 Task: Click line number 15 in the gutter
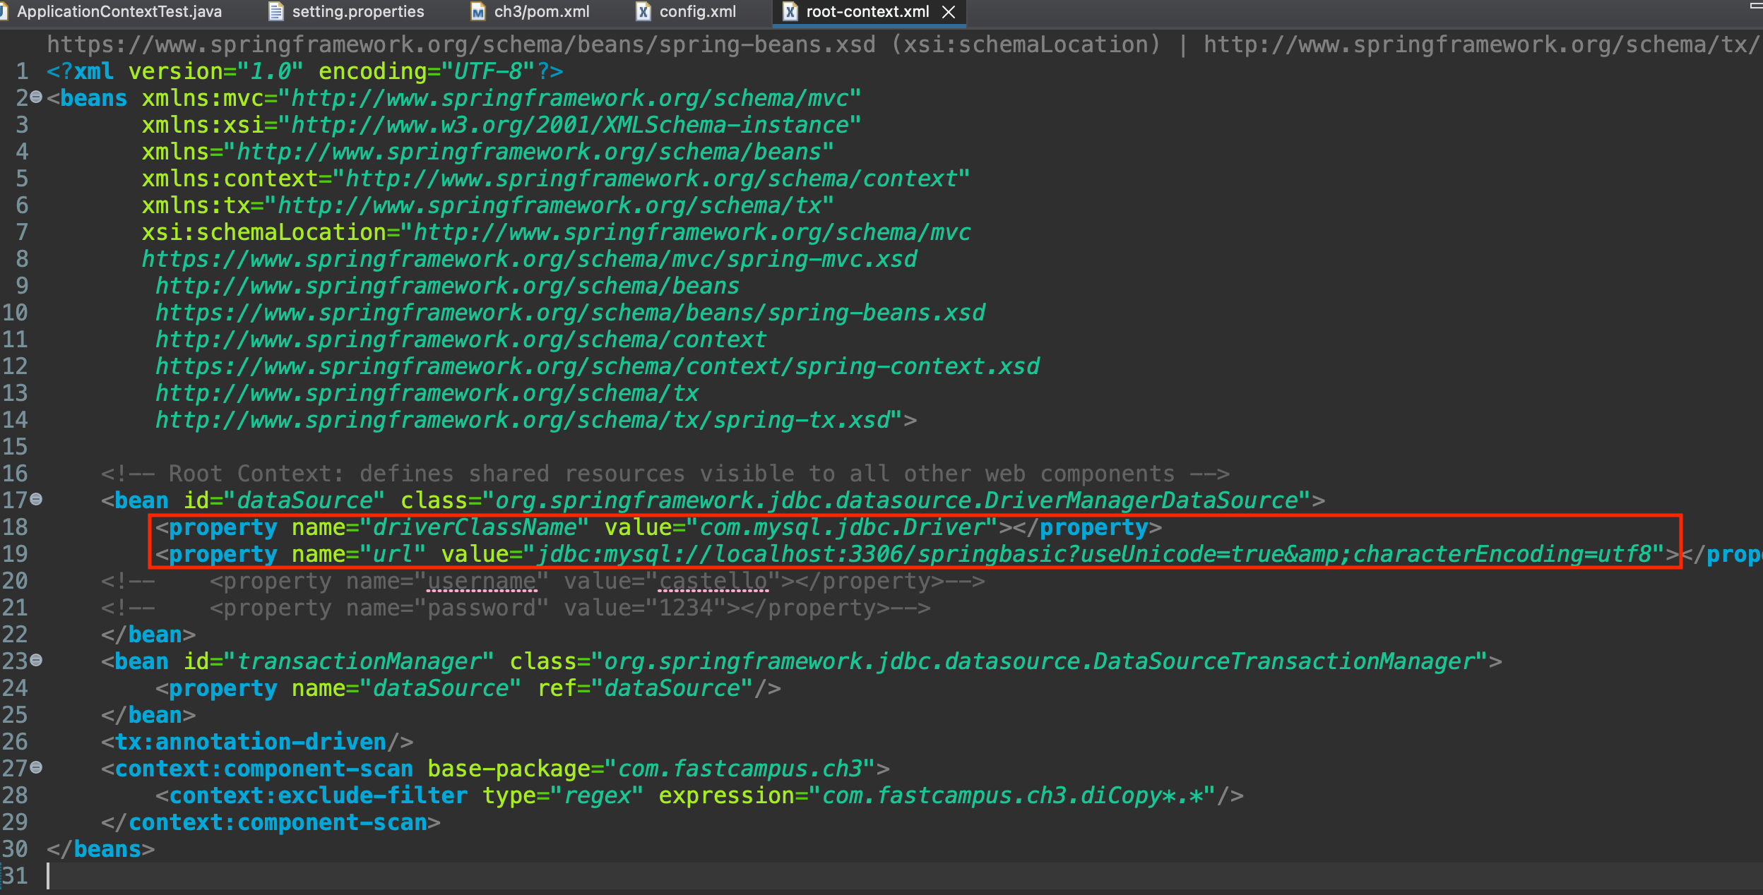pyautogui.click(x=15, y=447)
